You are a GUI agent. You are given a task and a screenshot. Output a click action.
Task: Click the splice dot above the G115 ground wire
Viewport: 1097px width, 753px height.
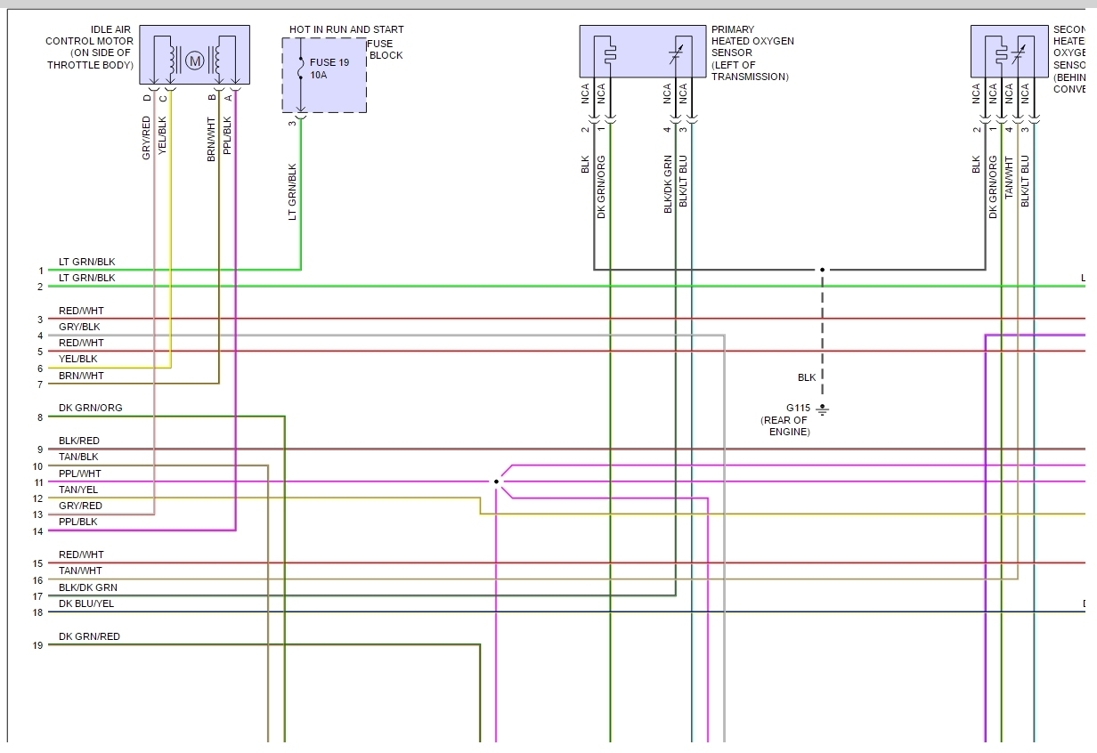point(823,270)
